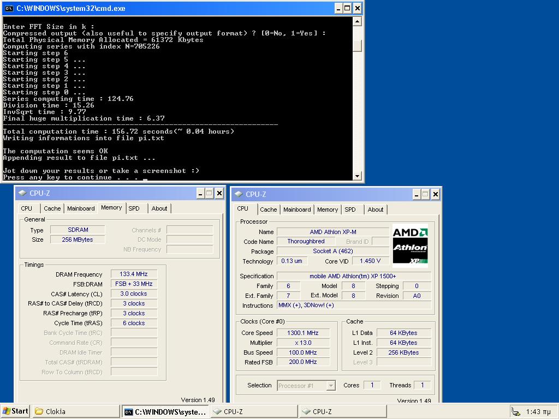The width and height of the screenshot is (559, 419).
Task: Click the cmd.exe scrollbar up arrow
Action: coord(357,21)
